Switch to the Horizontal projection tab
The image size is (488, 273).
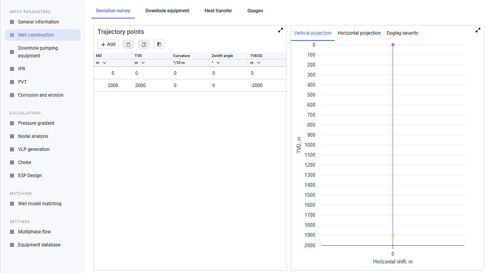(359, 33)
